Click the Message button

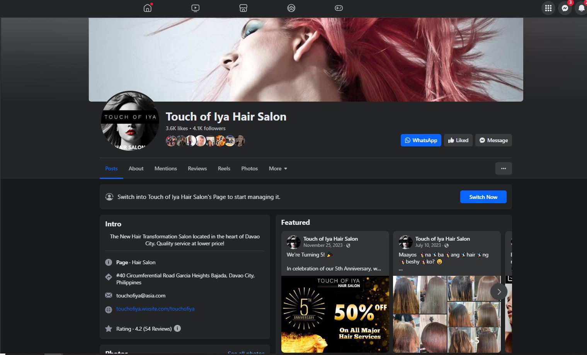click(x=493, y=140)
